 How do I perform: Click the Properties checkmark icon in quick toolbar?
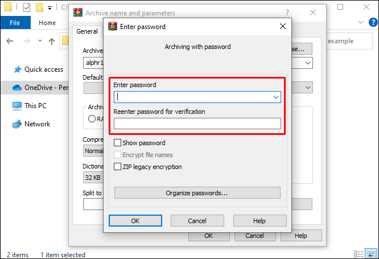(27, 7)
